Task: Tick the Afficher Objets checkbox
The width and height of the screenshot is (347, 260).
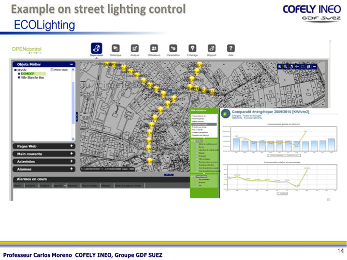Action: (x=52, y=70)
